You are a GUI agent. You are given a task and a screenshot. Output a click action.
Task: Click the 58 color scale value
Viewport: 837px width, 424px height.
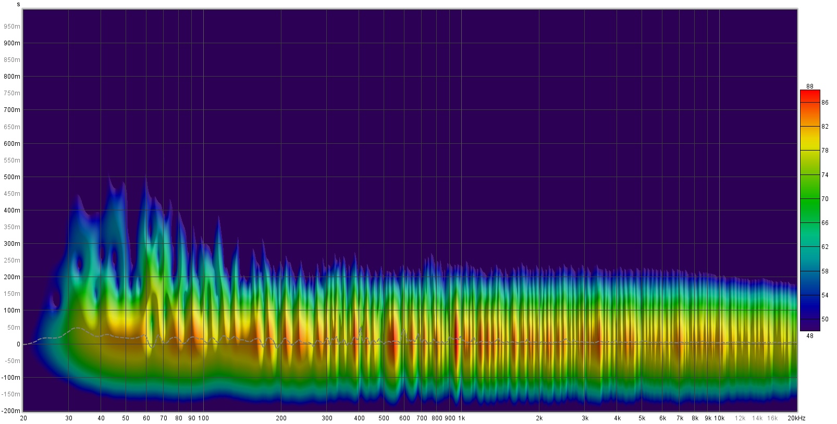(825, 271)
